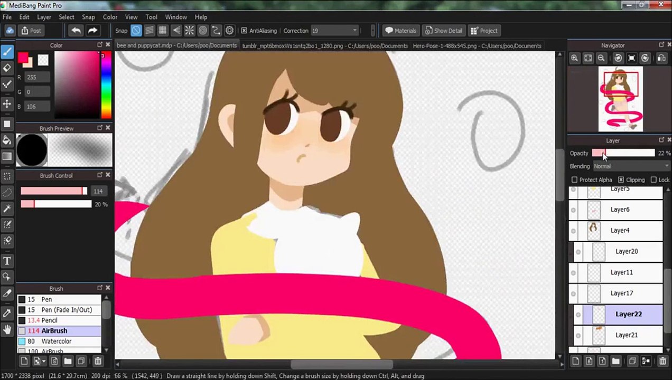Click the cloud icon beside Post
The height and width of the screenshot is (380, 672).
(x=10, y=31)
